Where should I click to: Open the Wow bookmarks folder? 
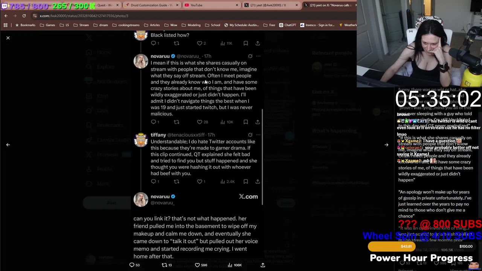point(171,25)
